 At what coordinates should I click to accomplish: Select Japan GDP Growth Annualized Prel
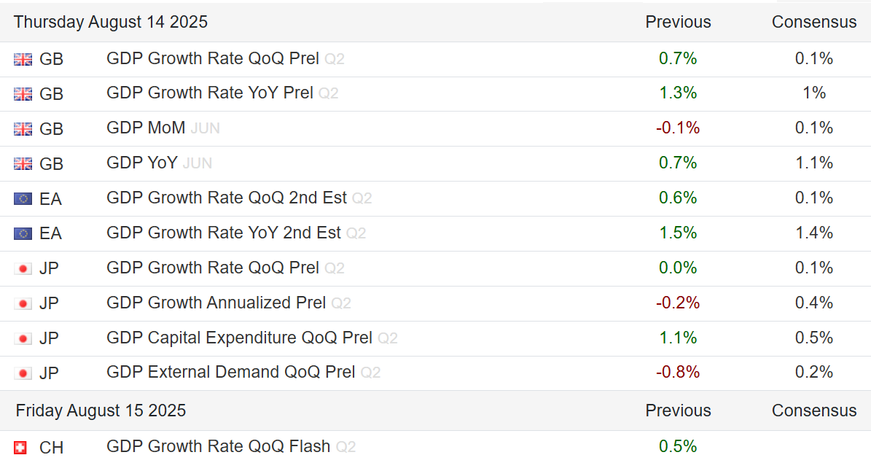[216, 303]
